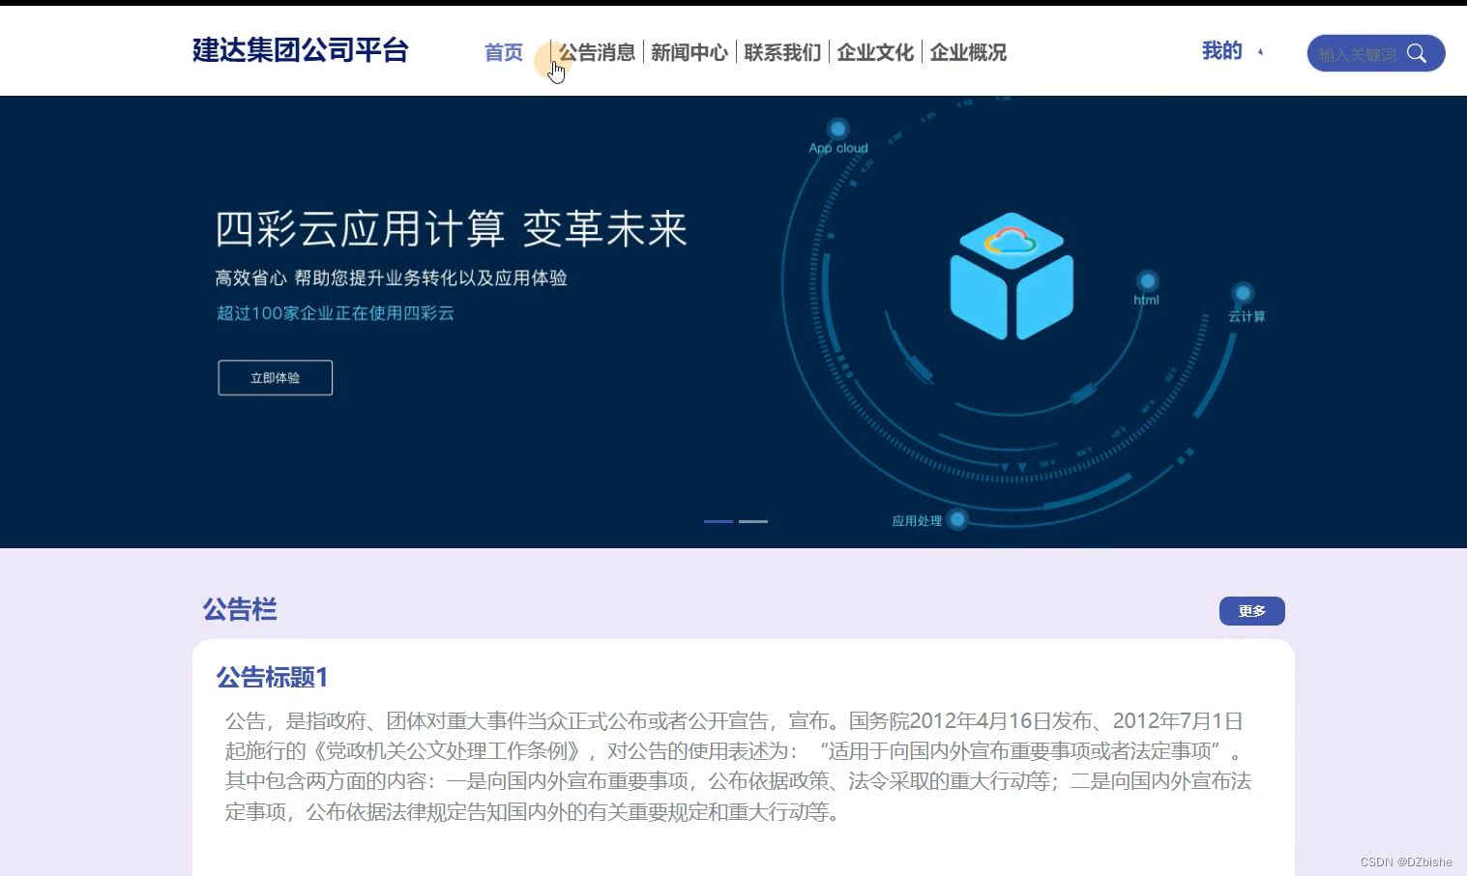Navigate to 企业文化
This screenshot has height=876, width=1467.
click(875, 52)
